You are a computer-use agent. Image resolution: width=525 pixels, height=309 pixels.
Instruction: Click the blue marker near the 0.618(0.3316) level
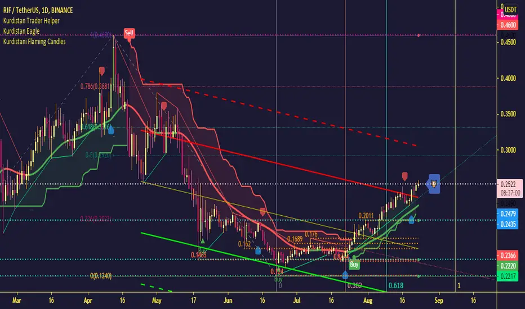[111, 130]
